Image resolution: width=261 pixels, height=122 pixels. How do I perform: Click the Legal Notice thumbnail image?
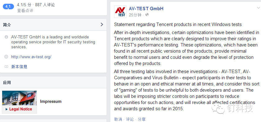coord(19,102)
